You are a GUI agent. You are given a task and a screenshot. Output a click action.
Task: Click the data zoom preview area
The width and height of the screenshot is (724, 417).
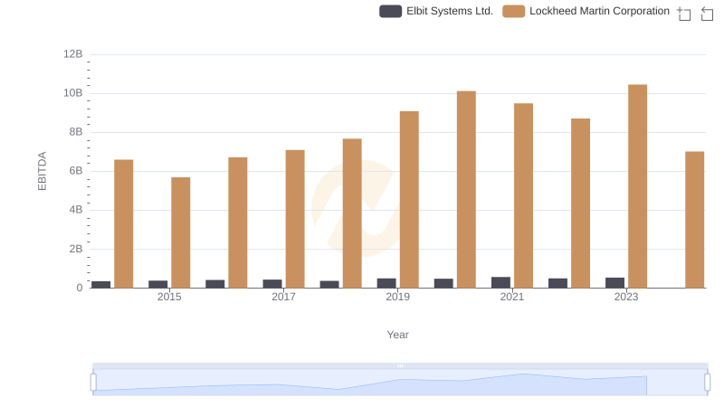[400, 383]
